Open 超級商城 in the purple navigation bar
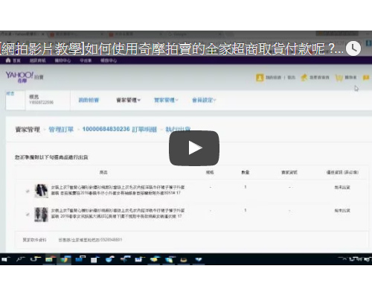The image size is (372, 298). tap(38, 60)
